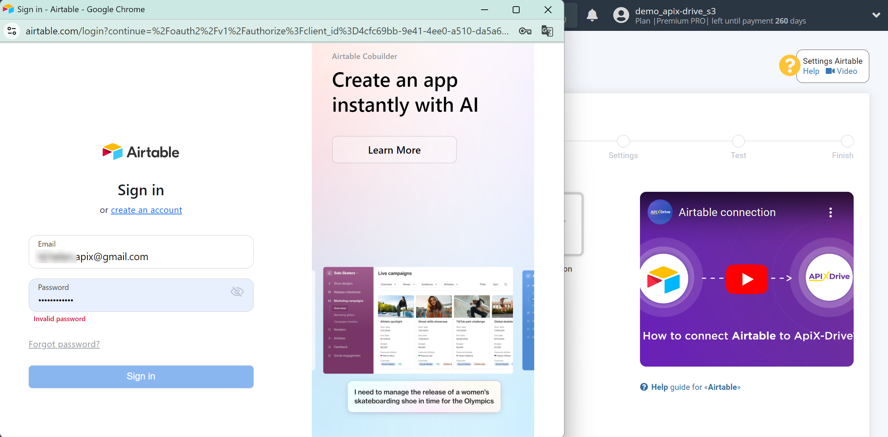888x437 pixels.
Task: Click the Password input field
Action: coord(141,295)
